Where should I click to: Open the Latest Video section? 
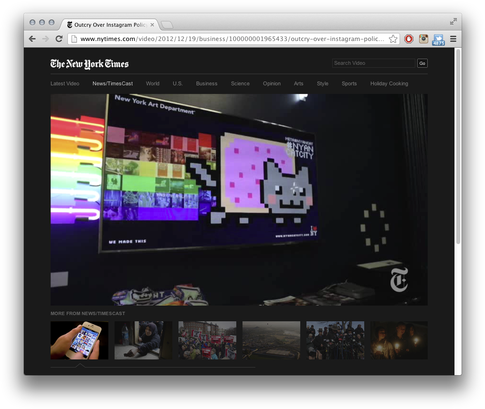tap(65, 83)
